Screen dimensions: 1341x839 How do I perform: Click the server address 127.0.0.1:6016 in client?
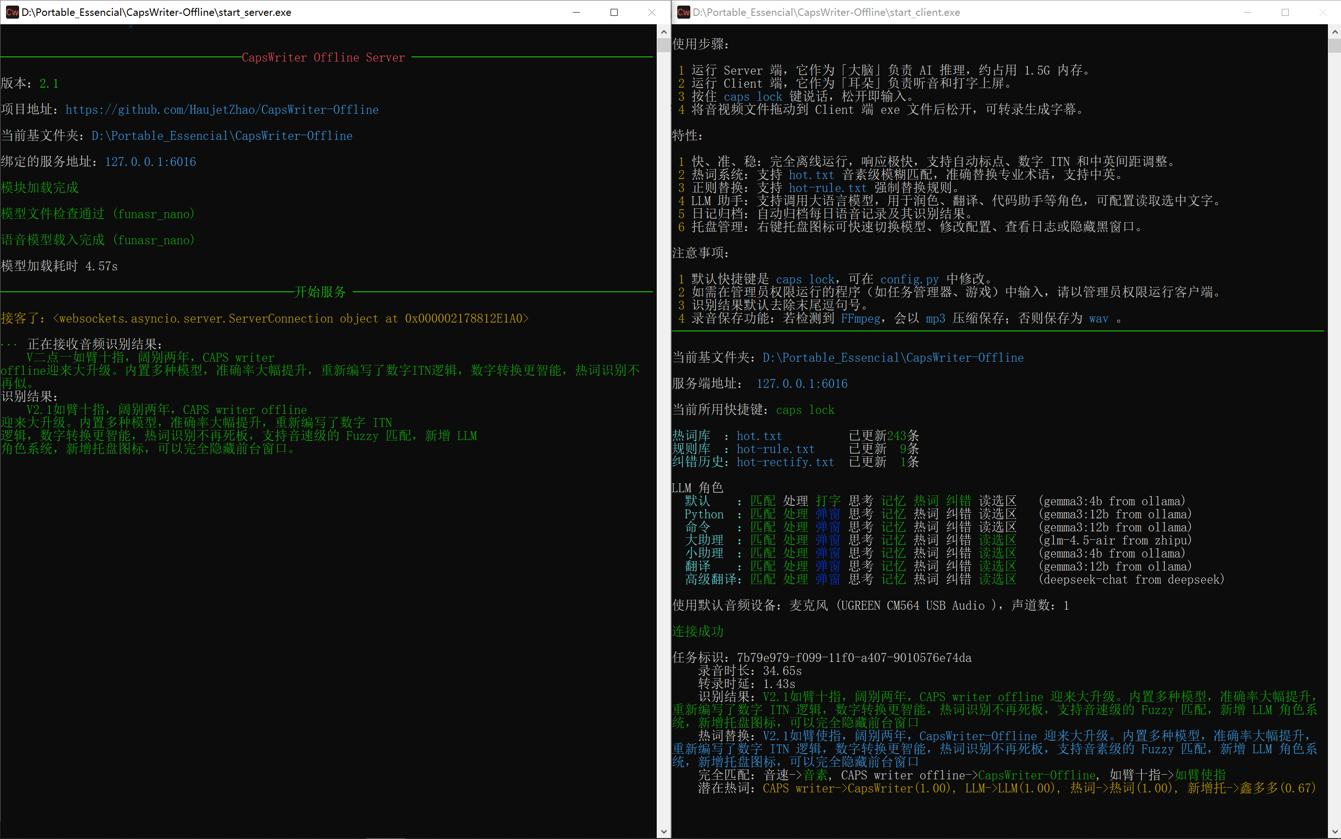coord(802,384)
